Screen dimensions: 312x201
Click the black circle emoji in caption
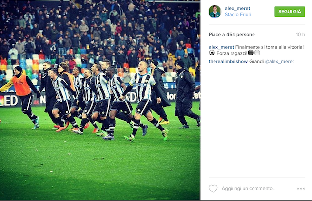(x=251, y=53)
